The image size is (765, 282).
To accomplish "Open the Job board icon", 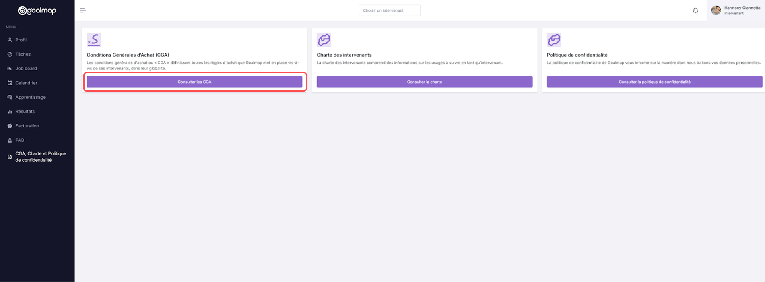I will (10, 69).
